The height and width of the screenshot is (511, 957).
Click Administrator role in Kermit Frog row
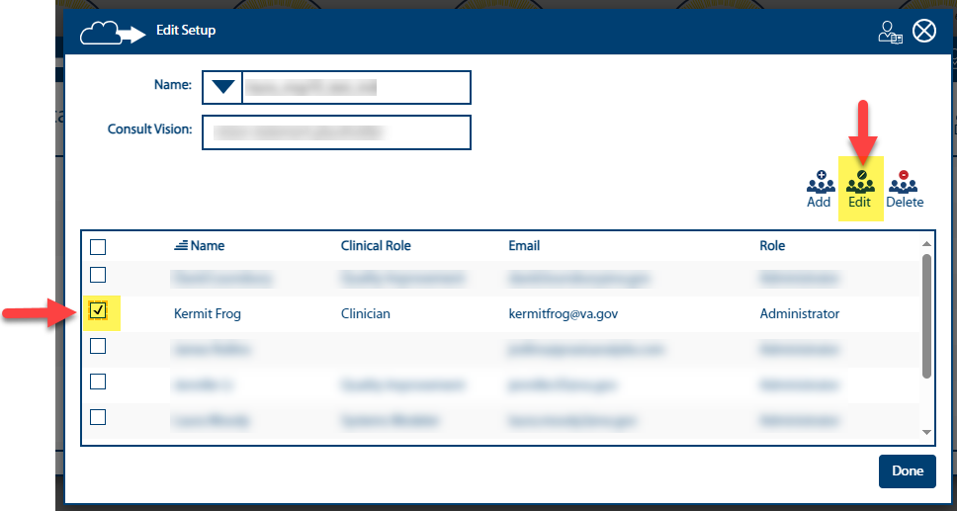click(800, 314)
